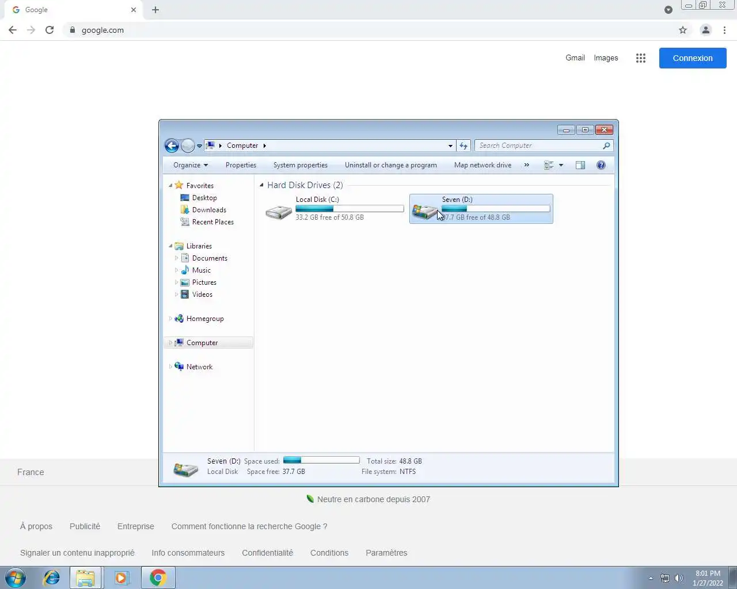
Task: Click the Chrome forward button
Action: pyautogui.click(x=31, y=30)
